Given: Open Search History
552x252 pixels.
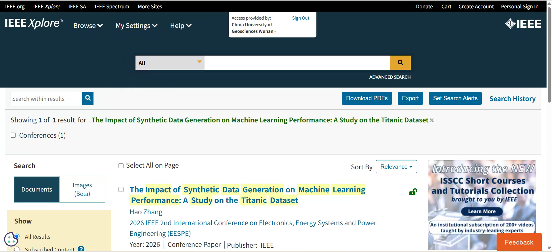Looking at the screenshot, I should point(512,99).
